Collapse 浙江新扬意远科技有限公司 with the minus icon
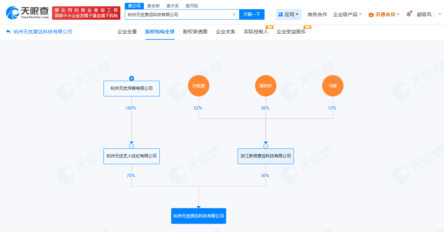This screenshot has height=232, width=444. click(x=266, y=146)
